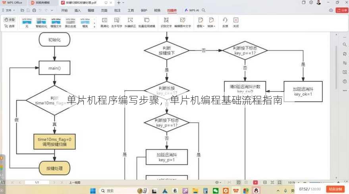The width and height of the screenshot is (349, 194).
Task: Open WeChat from the taskbar
Action: click(216, 190)
